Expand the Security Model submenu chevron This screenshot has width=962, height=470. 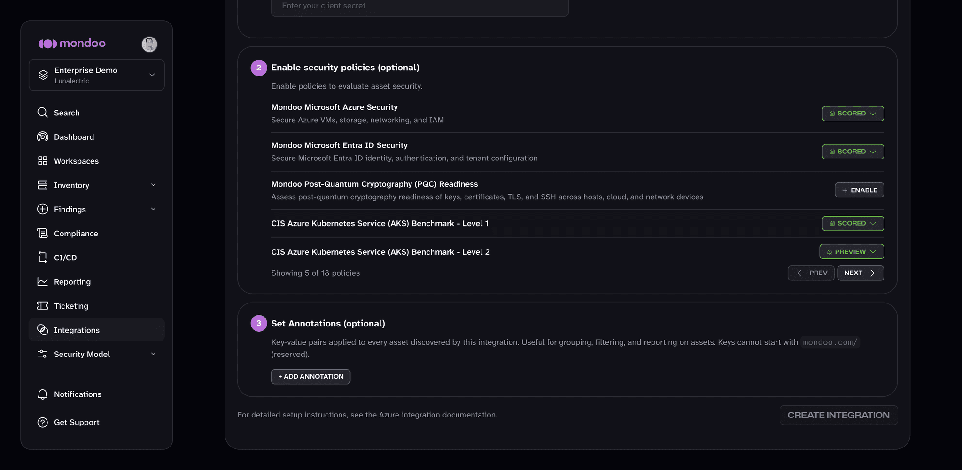(153, 354)
